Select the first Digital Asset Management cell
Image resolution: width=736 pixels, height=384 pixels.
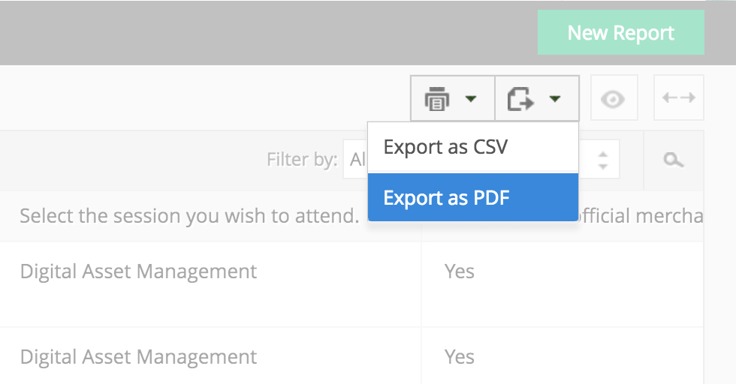tap(138, 271)
